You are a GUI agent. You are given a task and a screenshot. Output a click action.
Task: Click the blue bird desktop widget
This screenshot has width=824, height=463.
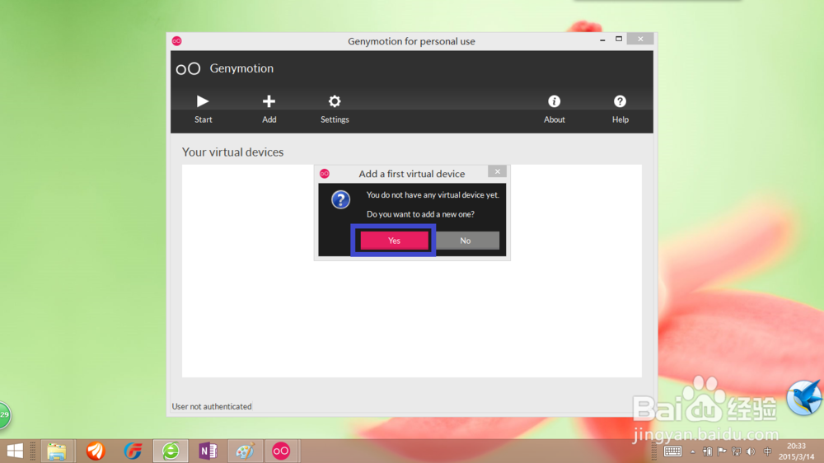[804, 397]
